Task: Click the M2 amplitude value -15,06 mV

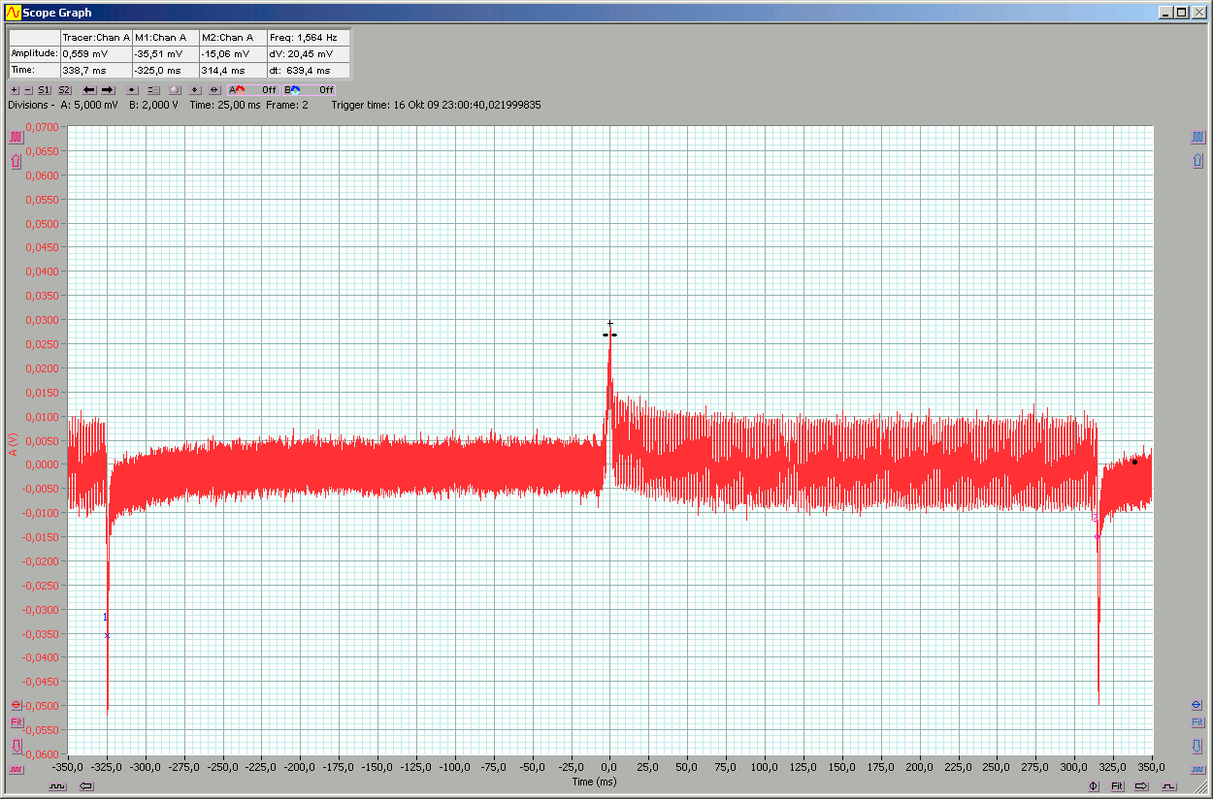Action: [233, 53]
